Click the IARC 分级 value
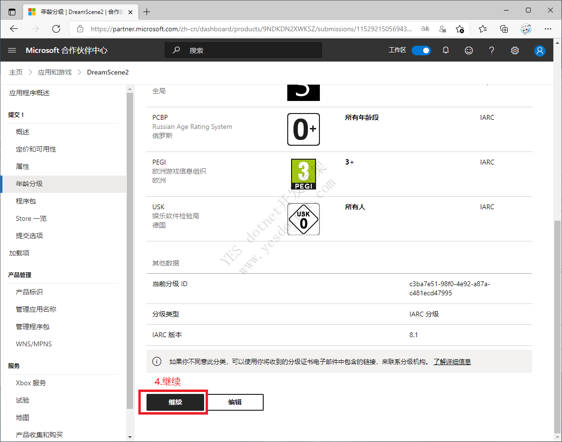562x442 pixels. click(x=424, y=314)
